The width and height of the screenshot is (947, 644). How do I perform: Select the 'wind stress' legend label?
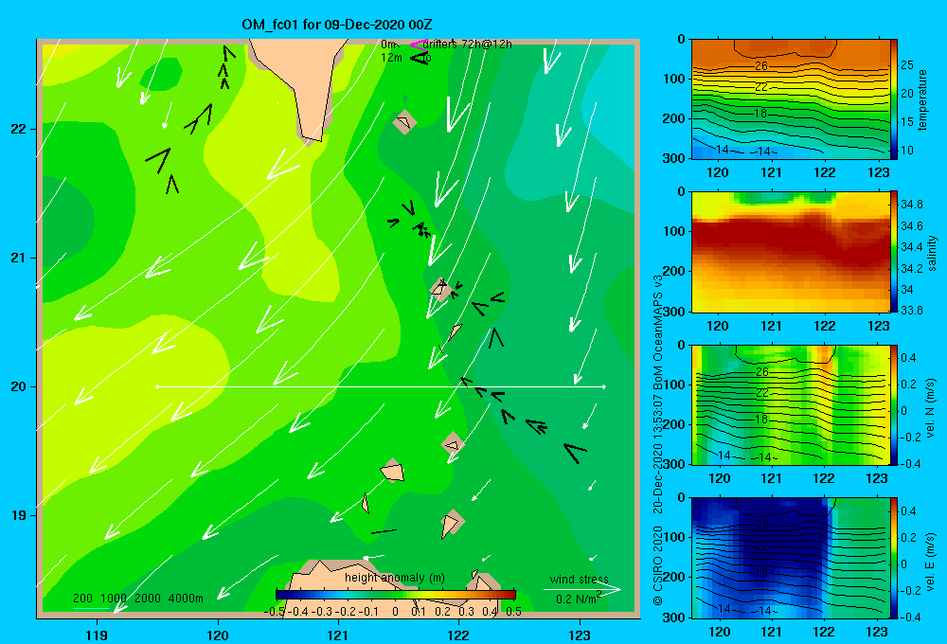coord(580,579)
